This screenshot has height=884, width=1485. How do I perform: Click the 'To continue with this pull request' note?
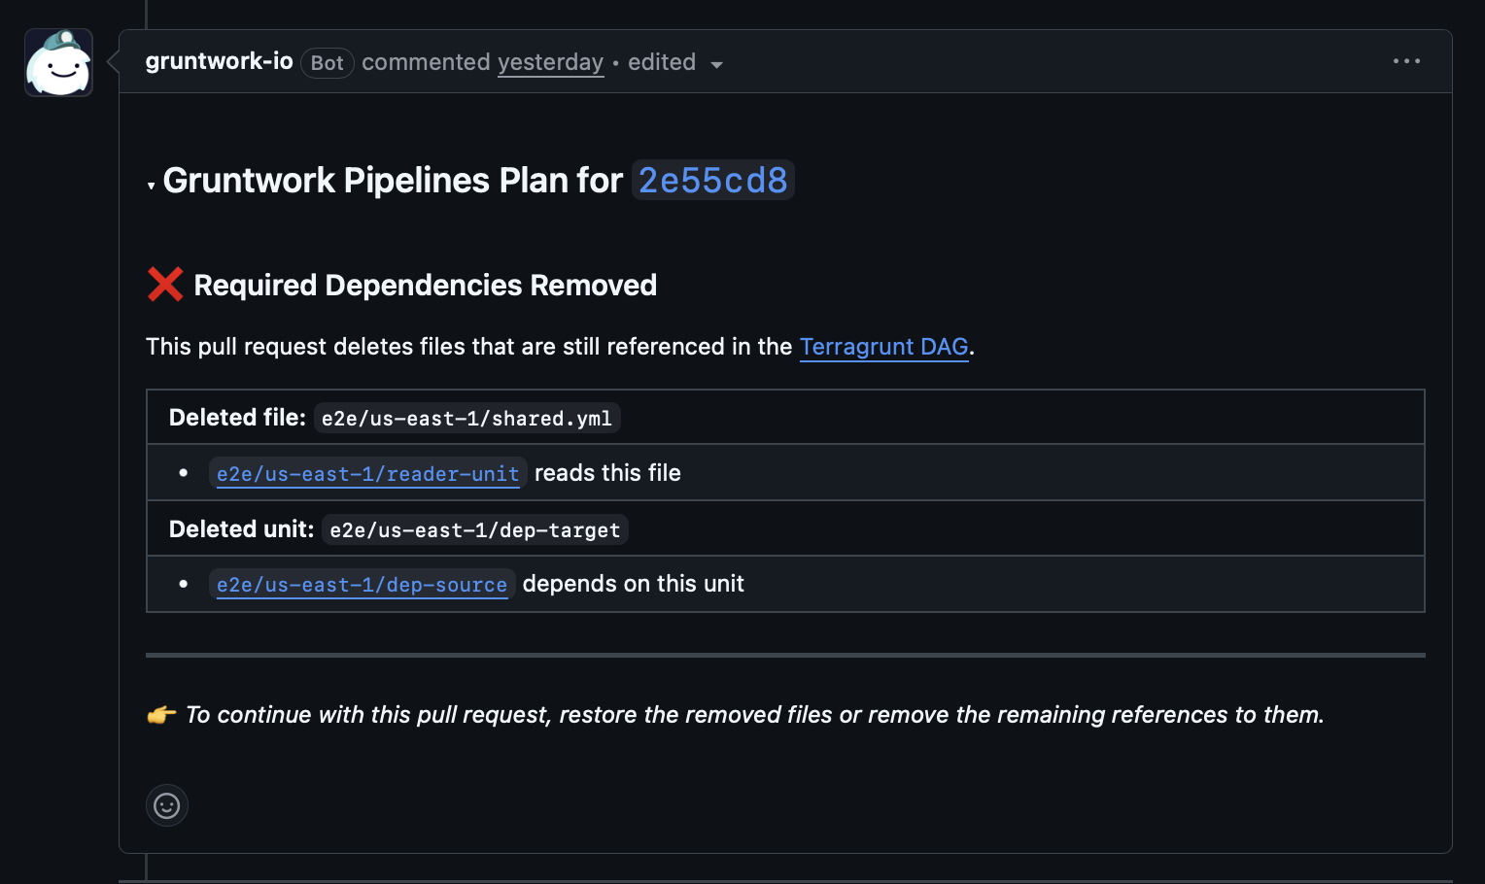(755, 715)
